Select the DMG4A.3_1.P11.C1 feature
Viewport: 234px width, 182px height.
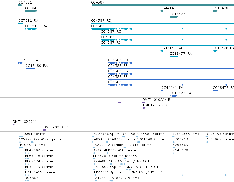(x=147, y=173)
